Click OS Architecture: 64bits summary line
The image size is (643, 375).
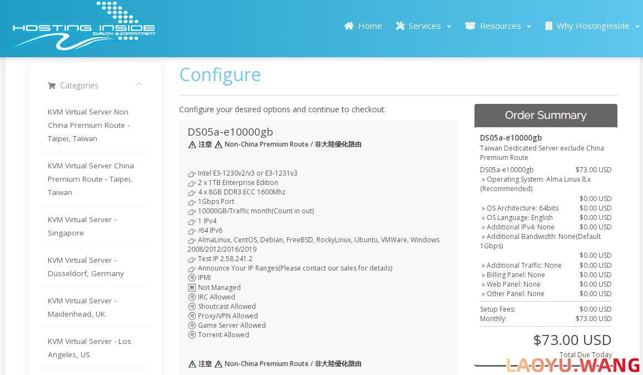click(546, 208)
